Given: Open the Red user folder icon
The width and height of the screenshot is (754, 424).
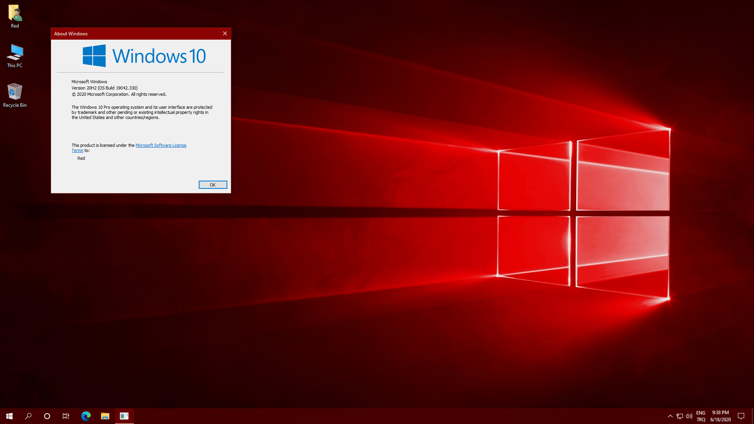Looking at the screenshot, I should (15, 14).
